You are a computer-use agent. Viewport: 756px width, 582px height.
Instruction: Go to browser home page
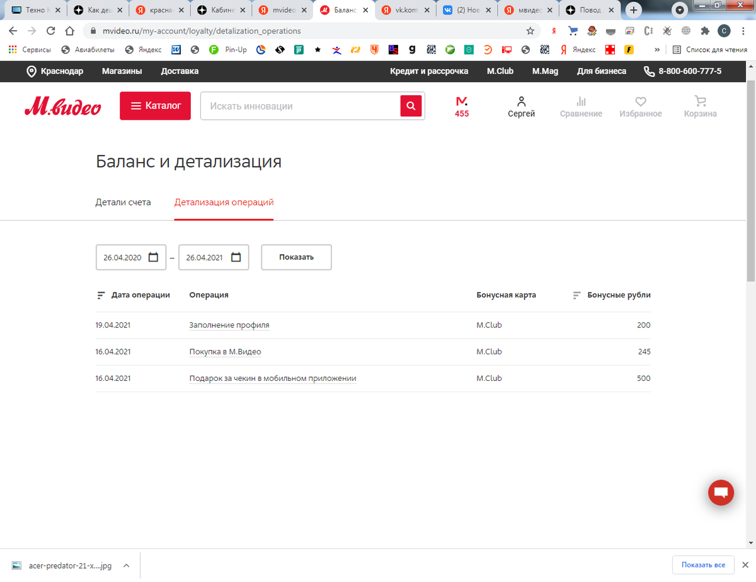click(x=71, y=31)
